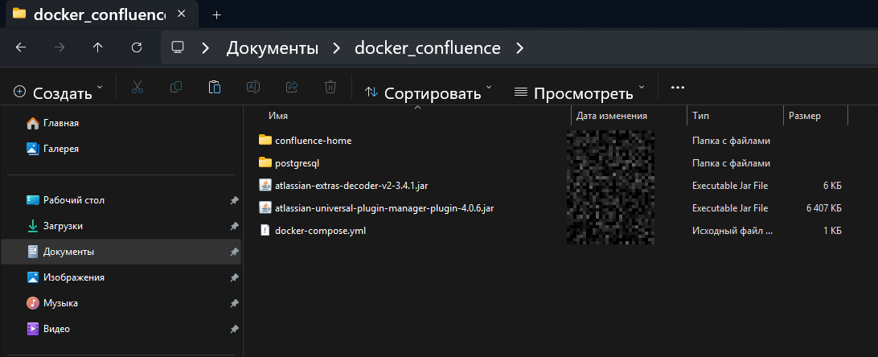Go up one folder level
Screen dimensions: 878x357
[x=98, y=47]
